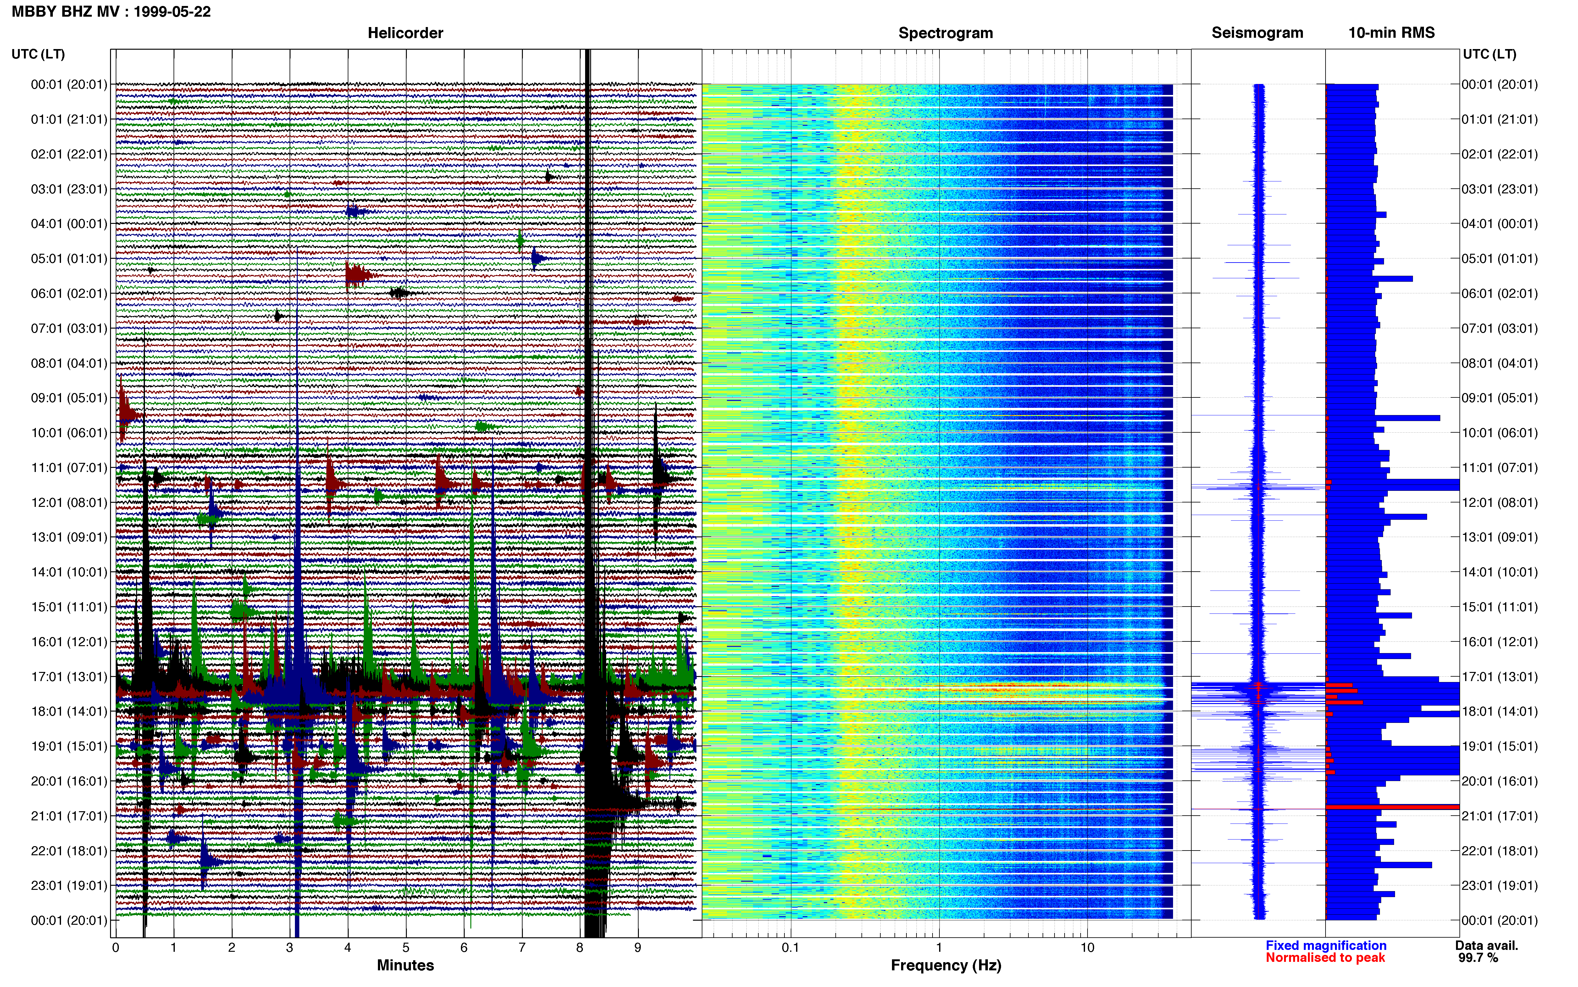Click left time label 04:01 (00:01)
Viewport: 1578px width, 987px height.
69,224
